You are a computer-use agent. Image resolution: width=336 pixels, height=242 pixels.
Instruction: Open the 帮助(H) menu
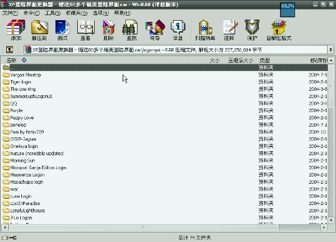tap(122, 13)
